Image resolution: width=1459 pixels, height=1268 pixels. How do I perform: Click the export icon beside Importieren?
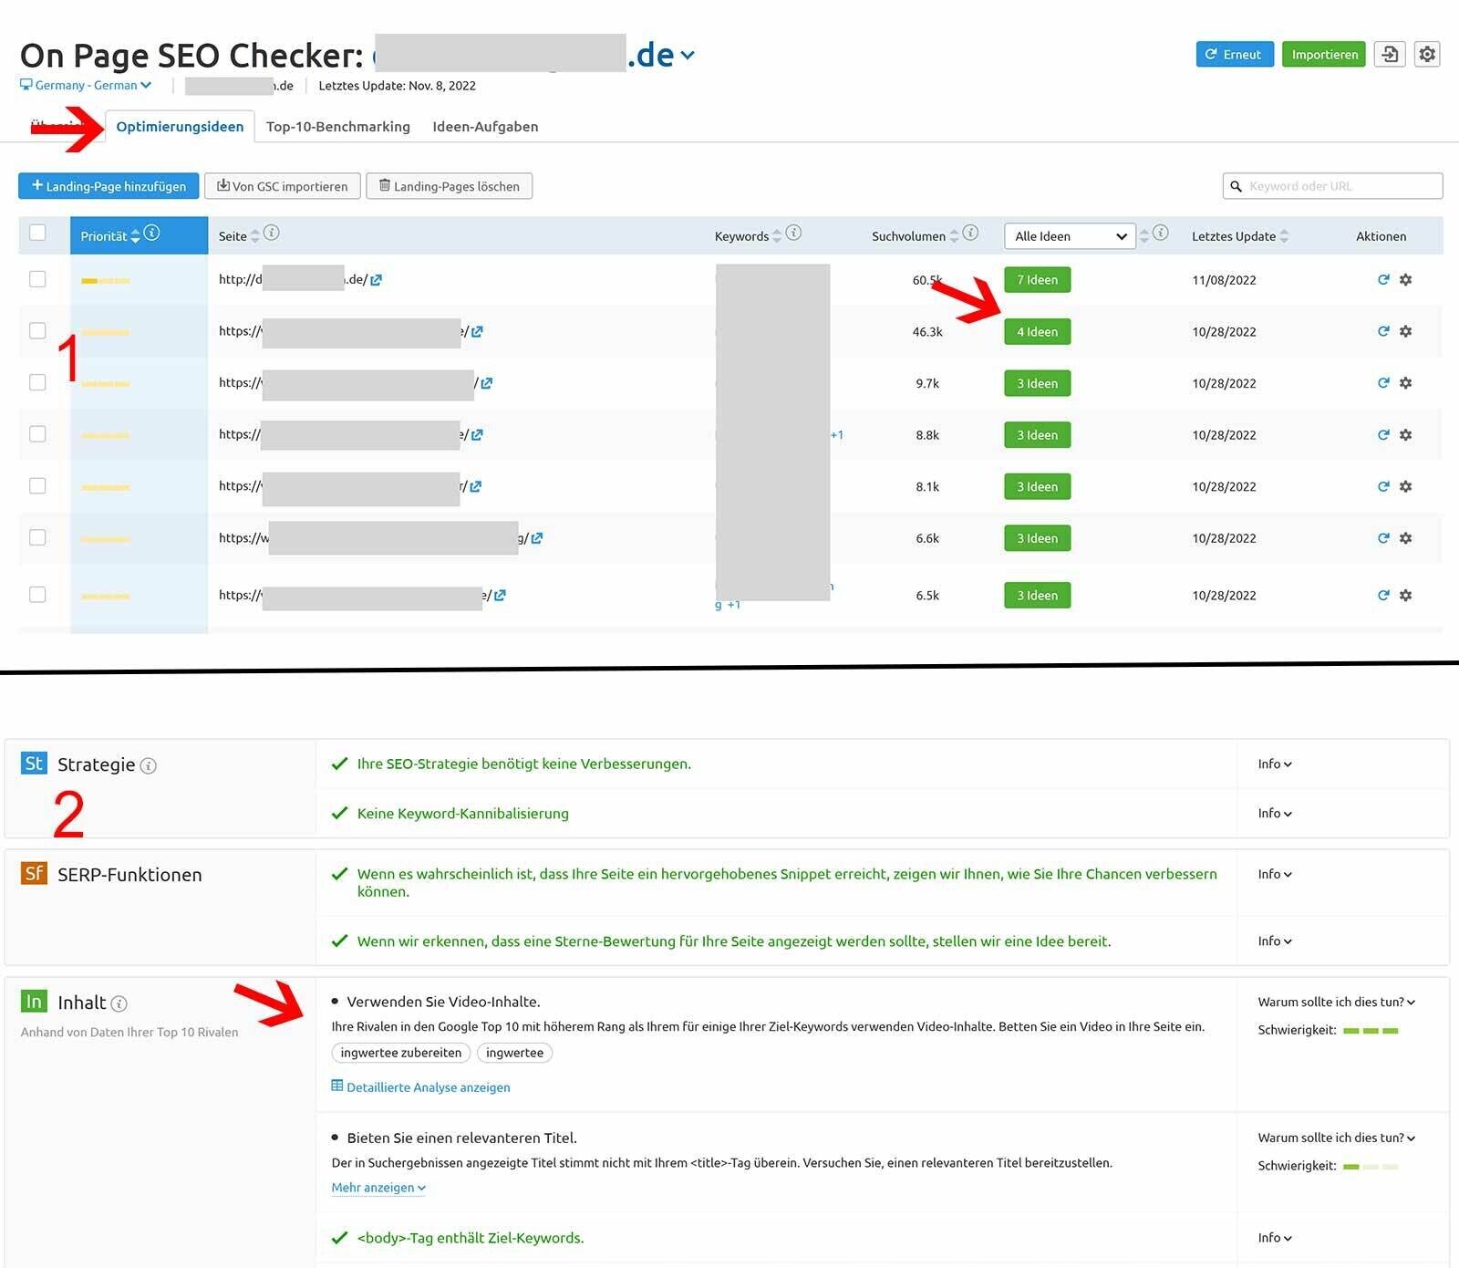(x=1390, y=55)
